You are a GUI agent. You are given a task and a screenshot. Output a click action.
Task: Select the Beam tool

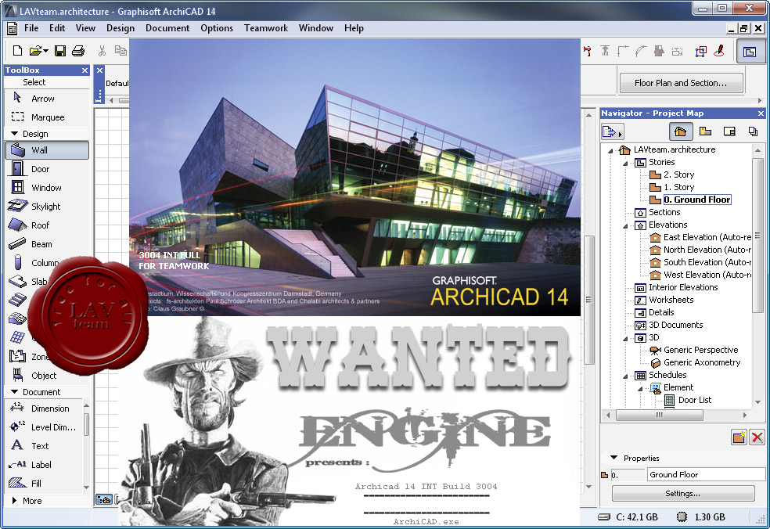pos(47,244)
